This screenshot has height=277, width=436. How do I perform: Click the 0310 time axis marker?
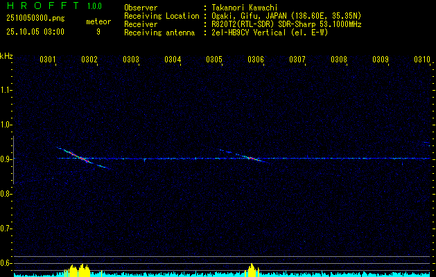pyautogui.click(x=422, y=59)
